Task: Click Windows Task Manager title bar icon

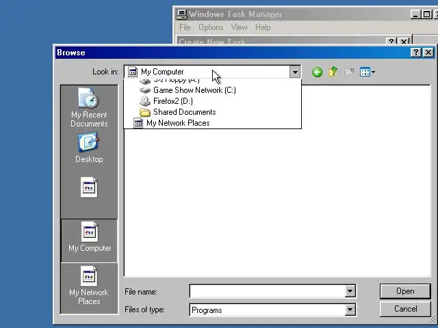Action: 181,14
